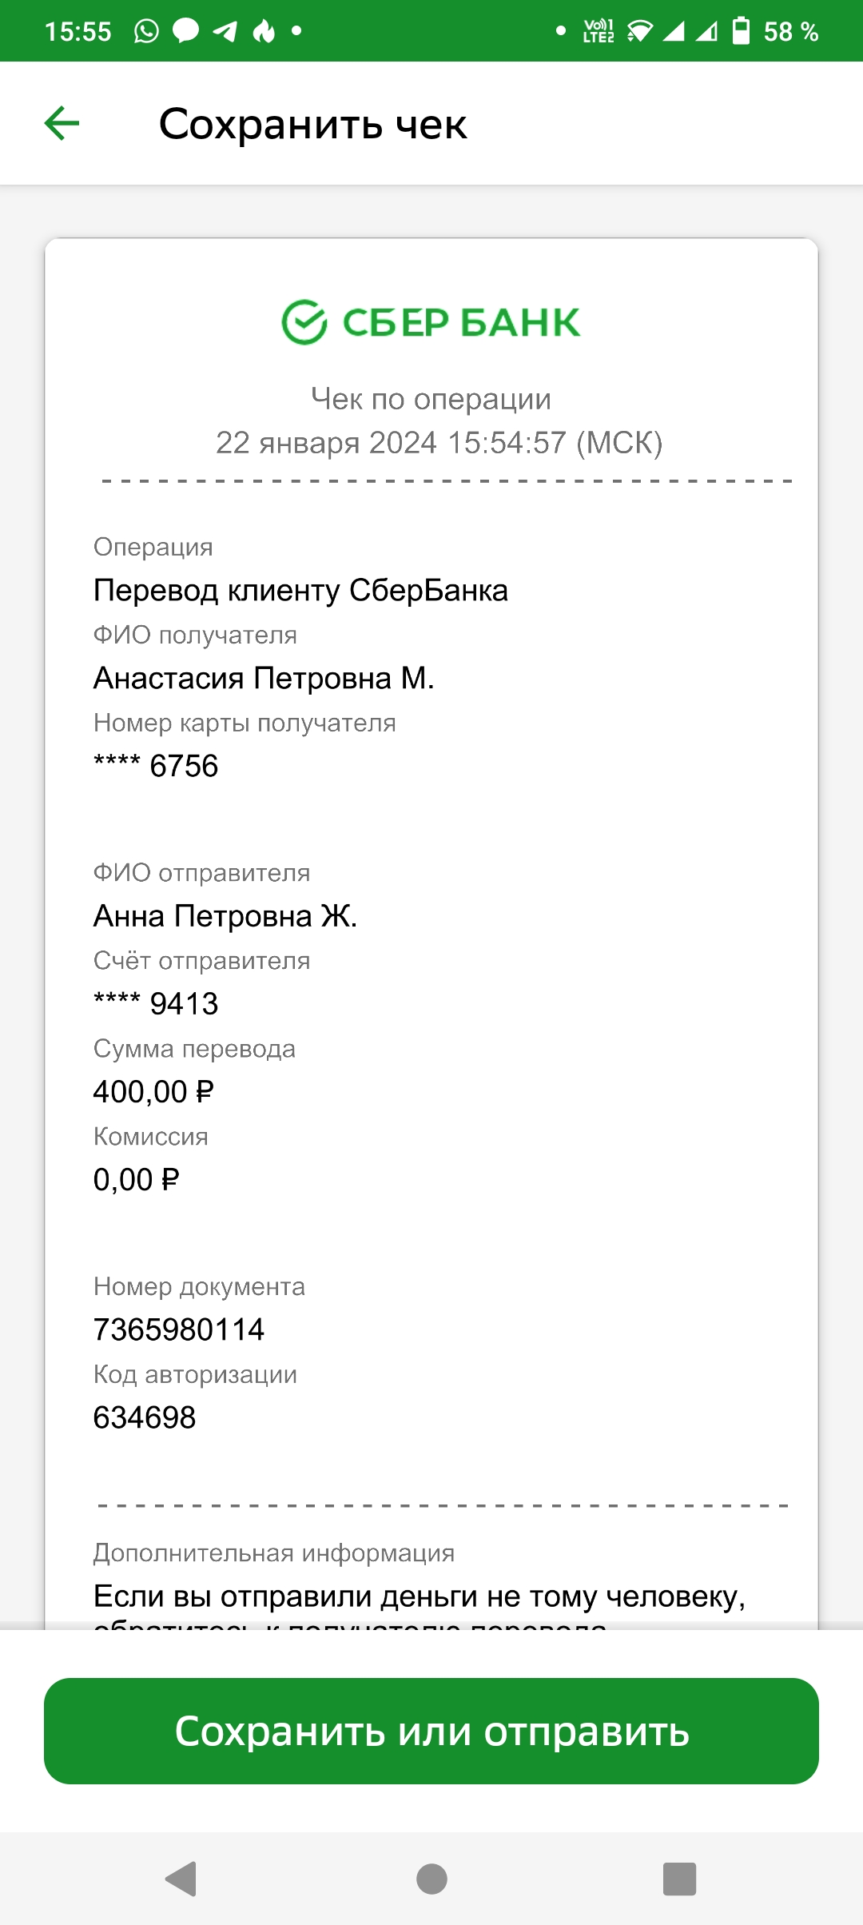Image resolution: width=863 pixels, height=1925 pixels.
Task: Tap the green back arrow
Action: pos(62,123)
